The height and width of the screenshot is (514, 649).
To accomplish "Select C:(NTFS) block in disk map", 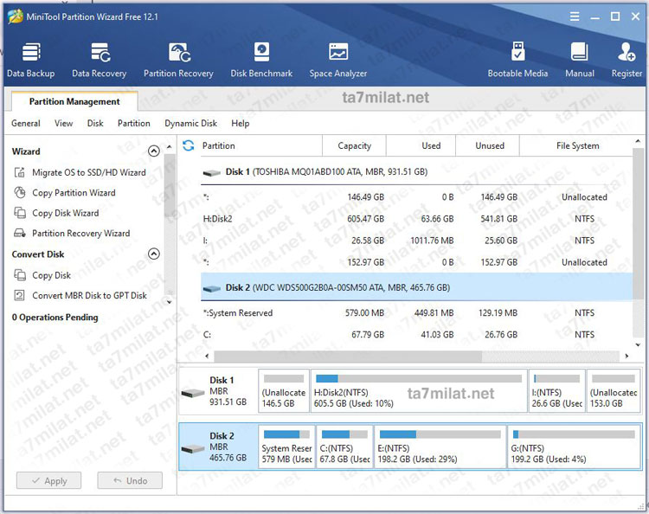I will coord(344,447).
